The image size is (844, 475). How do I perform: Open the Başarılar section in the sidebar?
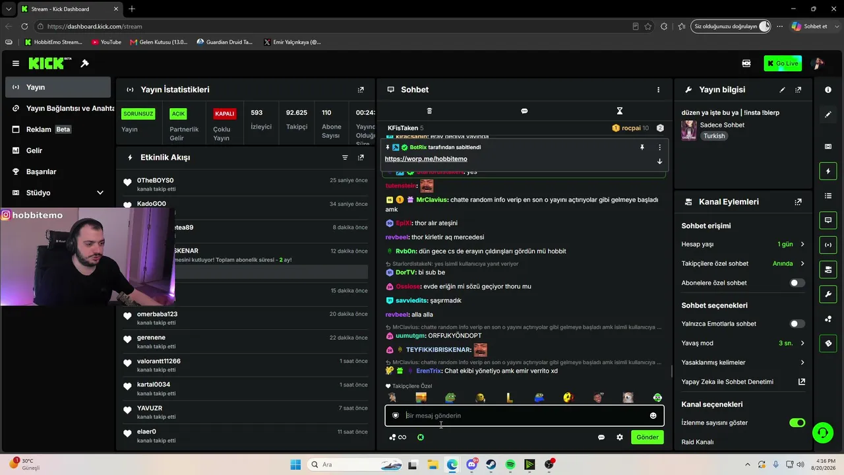(x=58, y=172)
